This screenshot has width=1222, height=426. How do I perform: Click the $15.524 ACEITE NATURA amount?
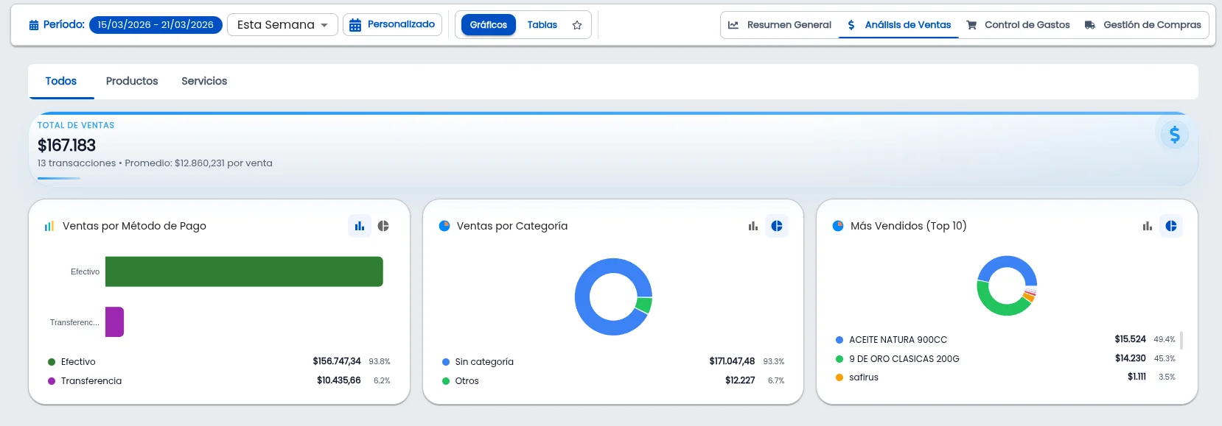(1131, 339)
